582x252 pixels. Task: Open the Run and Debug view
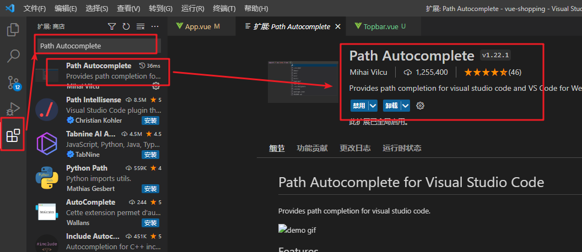[x=13, y=108]
